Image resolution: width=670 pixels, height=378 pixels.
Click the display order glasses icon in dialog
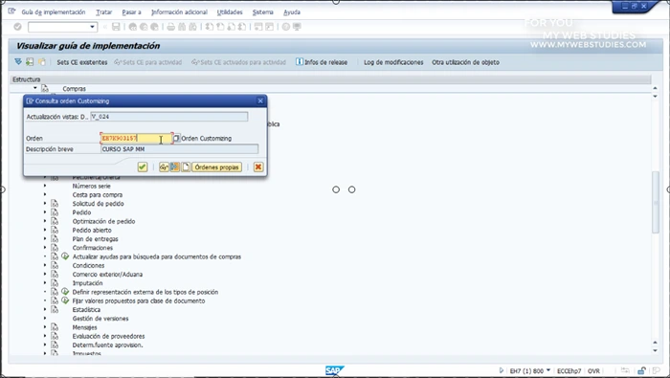pos(164,167)
